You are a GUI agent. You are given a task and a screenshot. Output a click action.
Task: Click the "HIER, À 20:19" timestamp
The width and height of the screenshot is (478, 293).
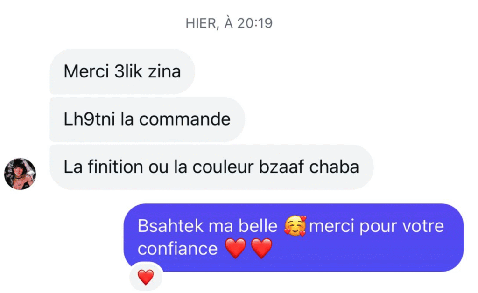229,23
